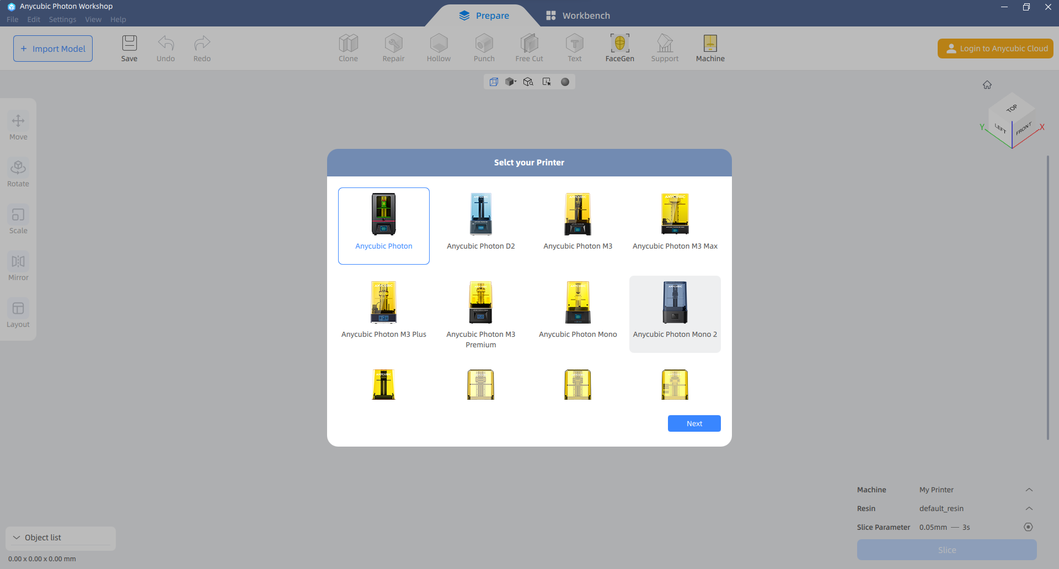
Task: Click the right panel vertical scrollbar
Action: [x=1048, y=298]
